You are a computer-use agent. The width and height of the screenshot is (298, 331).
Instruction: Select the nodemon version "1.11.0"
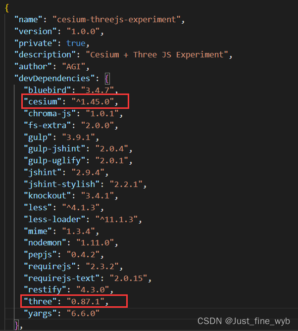95,243
